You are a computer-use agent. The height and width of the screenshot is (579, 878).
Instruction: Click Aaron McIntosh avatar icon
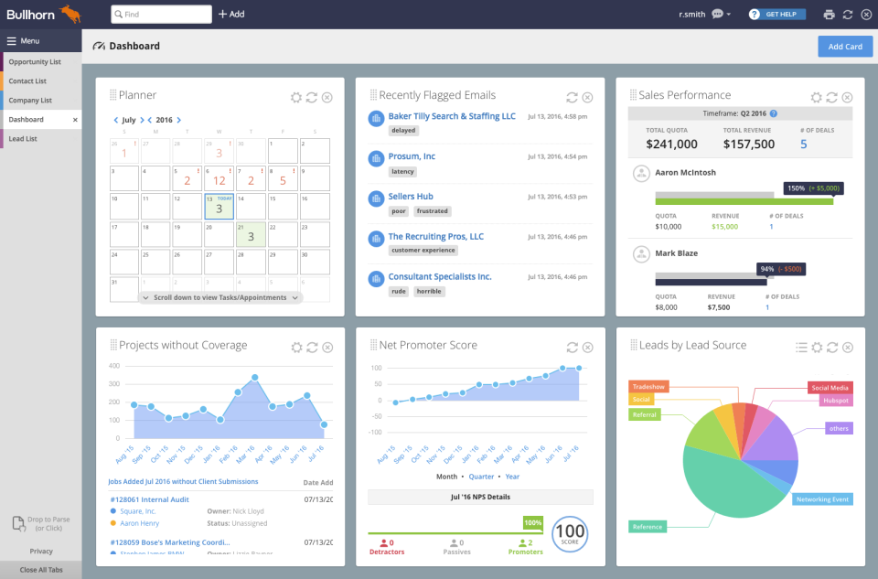[641, 173]
